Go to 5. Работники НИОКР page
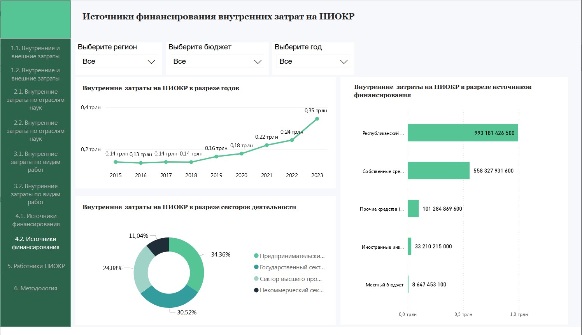The image size is (582, 335). (36, 266)
